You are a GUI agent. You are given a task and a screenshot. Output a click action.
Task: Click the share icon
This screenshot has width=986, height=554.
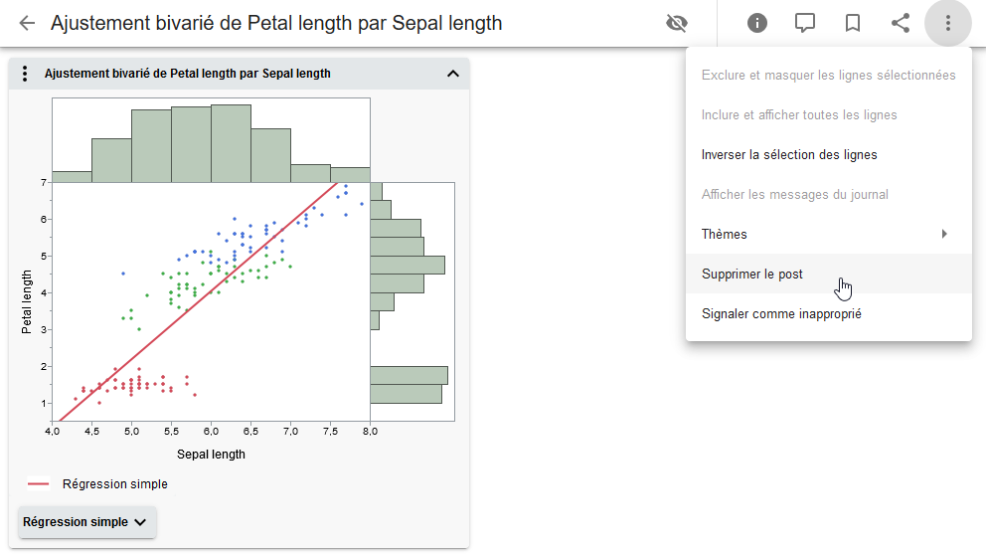901,23
